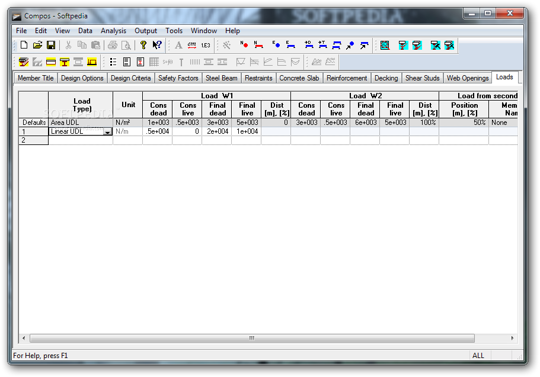
Task: Save file with the floppy disk icon
Action: point(51,45)
